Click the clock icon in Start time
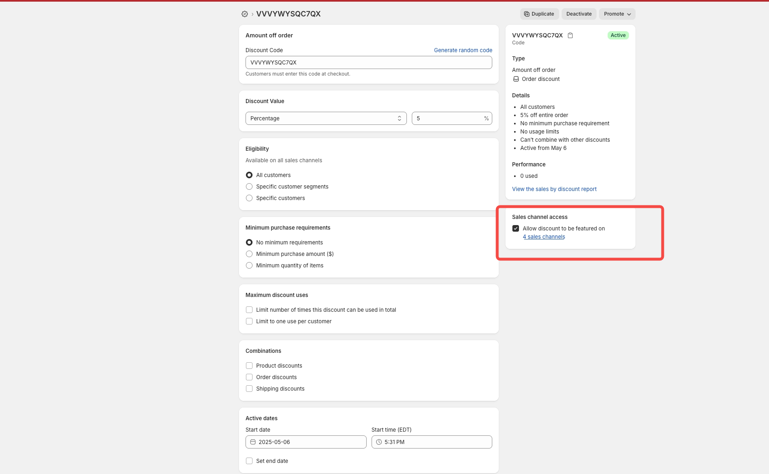769x474 pixels. coord(379,442)
